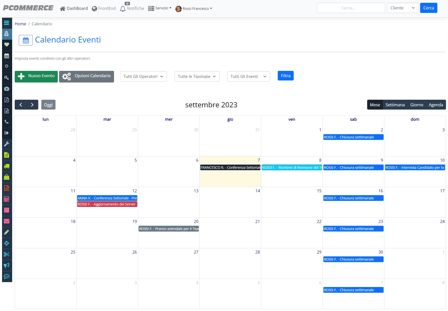Click the pink archive box icon
Screen dimensions: 448x311
click(7, 210)
